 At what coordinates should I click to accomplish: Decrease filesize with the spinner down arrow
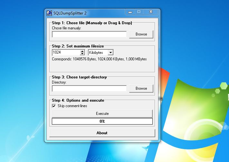tap(82, 54)
